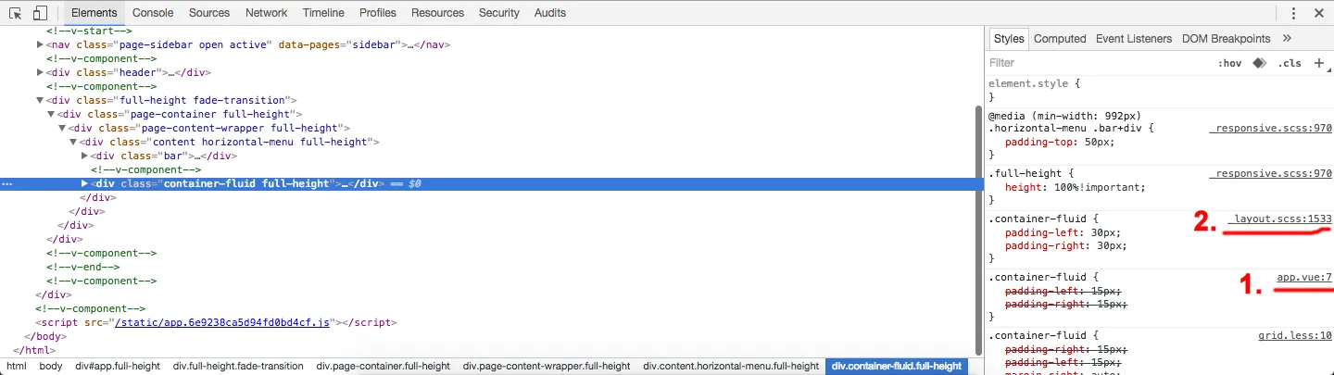The width and height of the screenshot is (1334, 375).
Task: Open _layout.scss:1533 source link
Action: pyautogui.click(x=1279, y=219)
